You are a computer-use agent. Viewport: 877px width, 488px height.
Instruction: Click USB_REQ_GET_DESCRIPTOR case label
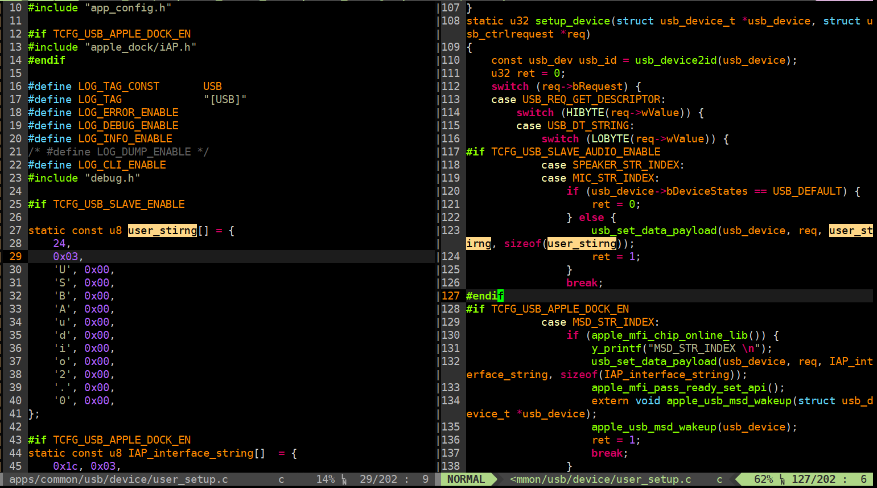click(x=591, y=100)
